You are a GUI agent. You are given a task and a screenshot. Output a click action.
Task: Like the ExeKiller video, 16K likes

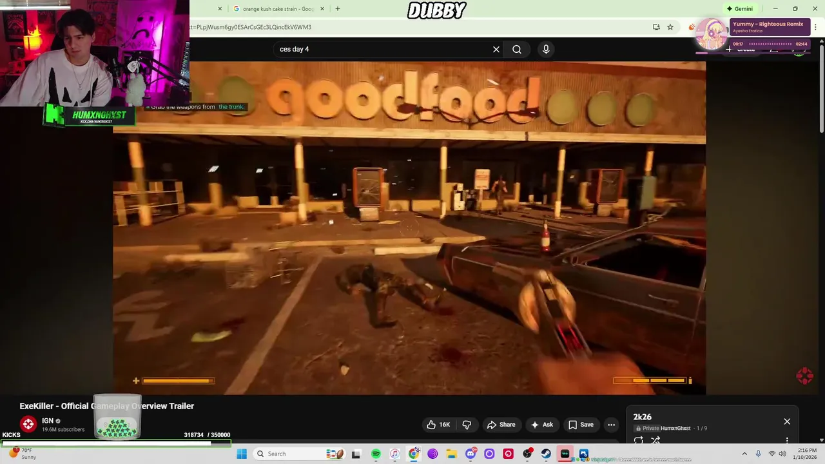click(x=438, y=425)
